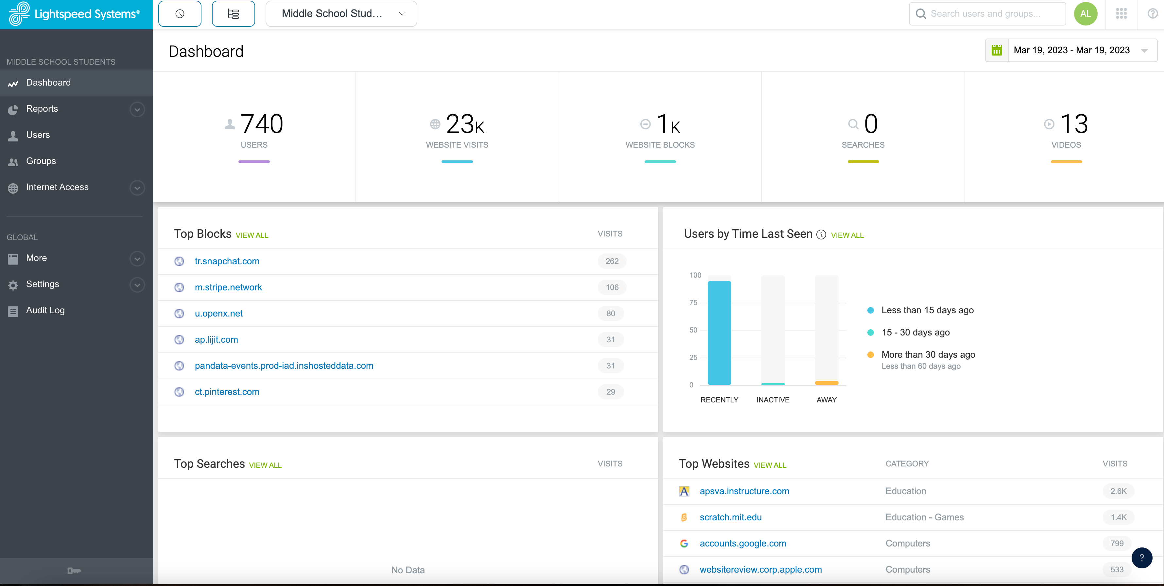Click the green calendar icon
1164x586 pixels.
997,50
